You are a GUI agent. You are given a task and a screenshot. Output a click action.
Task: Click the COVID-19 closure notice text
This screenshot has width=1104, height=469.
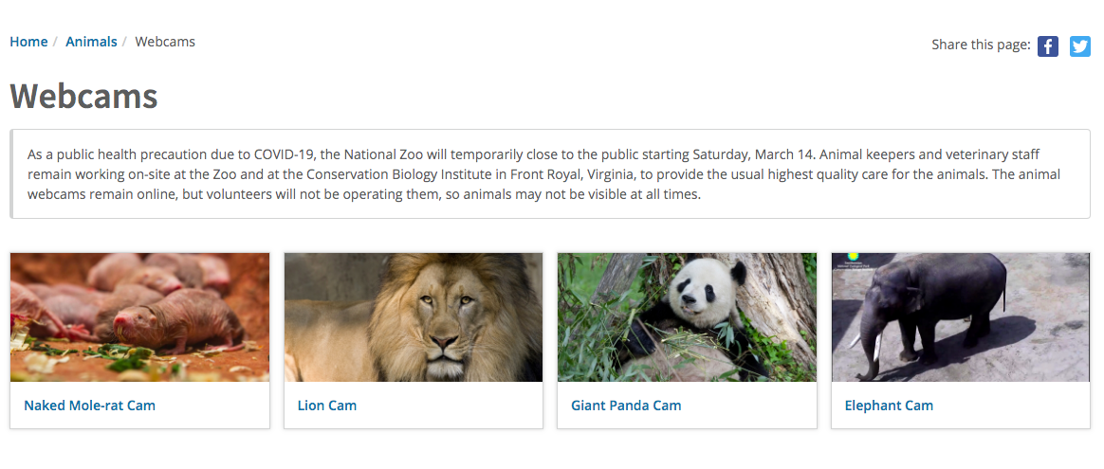click(543, 174)
